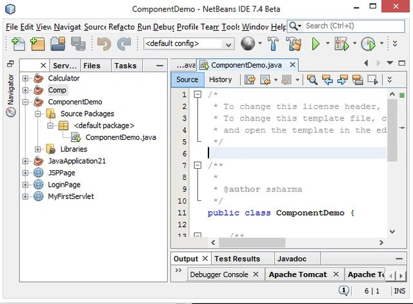Collapse the default package node

pos(50,126)
